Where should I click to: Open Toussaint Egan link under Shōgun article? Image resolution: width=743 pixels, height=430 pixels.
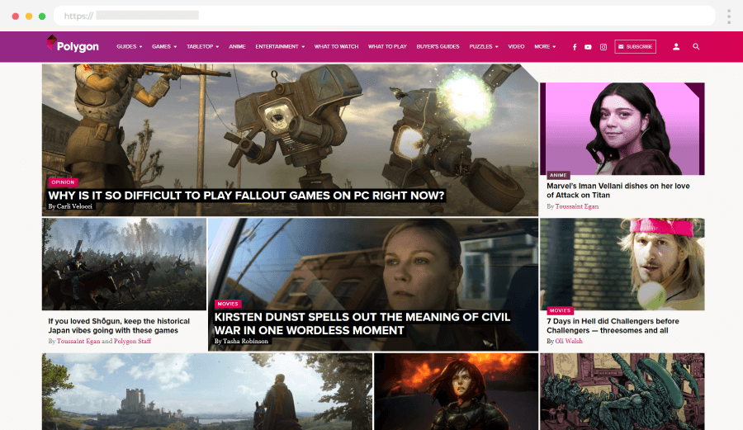coord(78,341)
